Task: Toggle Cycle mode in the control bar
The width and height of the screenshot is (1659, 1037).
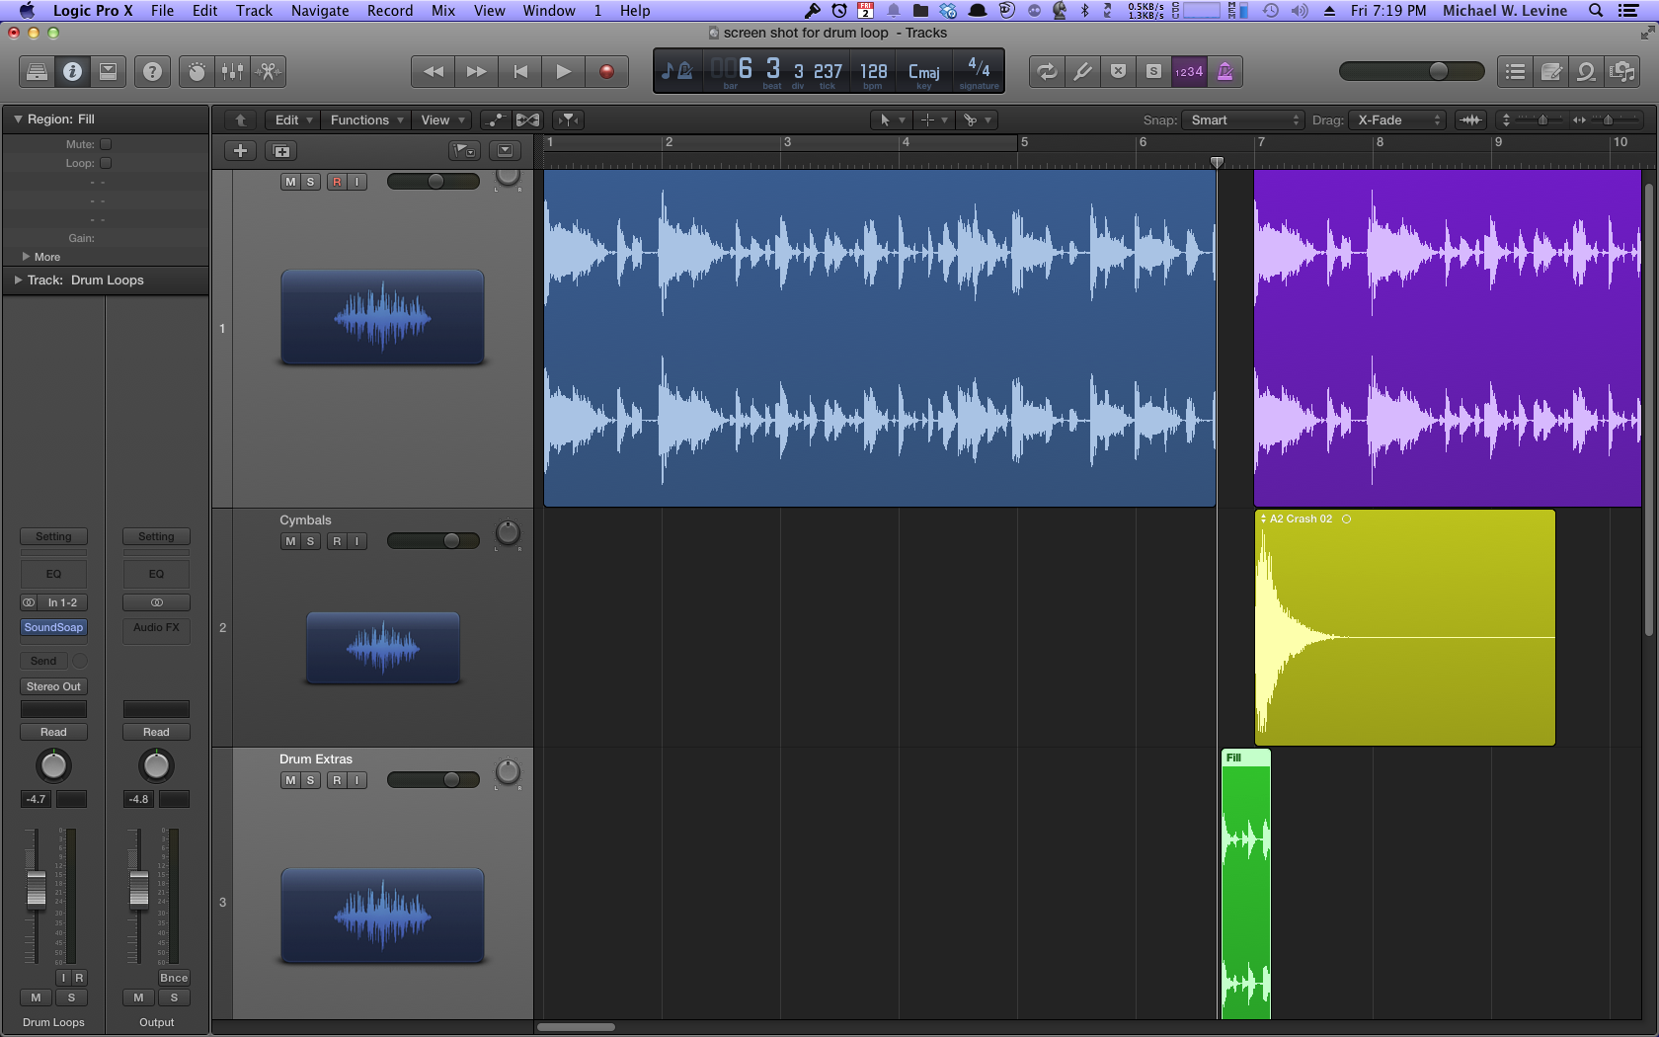Action: (x=1047, y=71)
